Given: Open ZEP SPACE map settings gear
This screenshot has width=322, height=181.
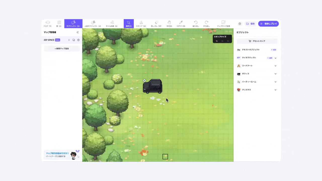Looking at the screenshot, I should tap(78, 40).
